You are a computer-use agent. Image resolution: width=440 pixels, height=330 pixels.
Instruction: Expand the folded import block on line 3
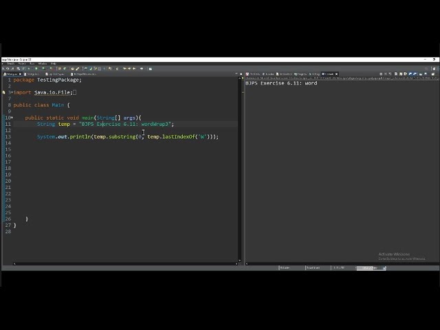tap(12, 92)
